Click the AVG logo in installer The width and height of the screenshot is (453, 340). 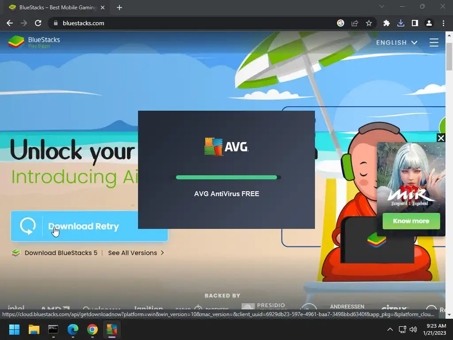226,147
